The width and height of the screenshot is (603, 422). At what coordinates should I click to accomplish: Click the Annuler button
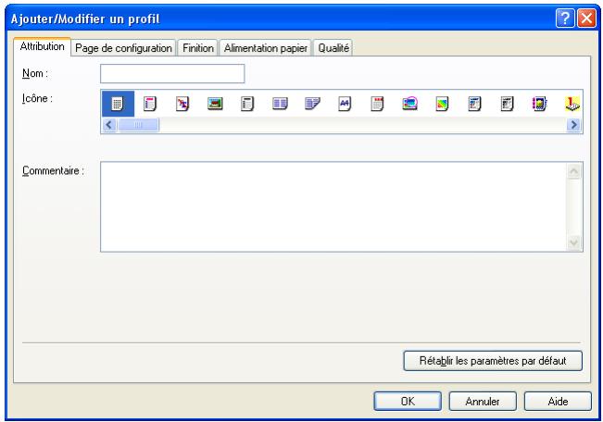pos(483,402)
